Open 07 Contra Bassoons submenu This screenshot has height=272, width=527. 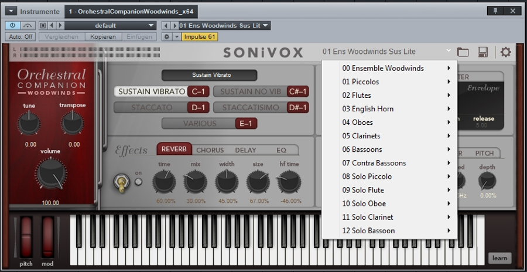(389, 163)
